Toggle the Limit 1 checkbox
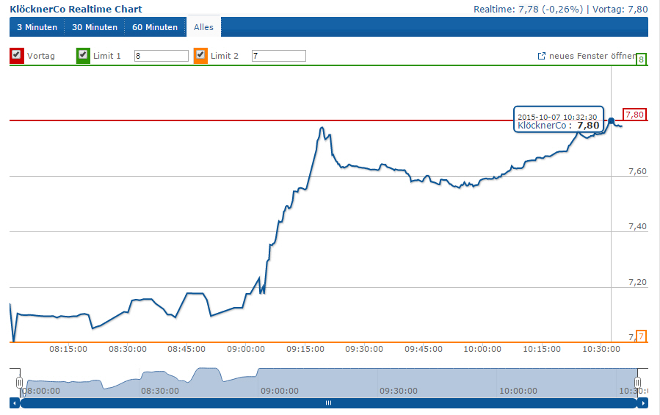The image size is (660, 415). pyautogui.click(x=83, y=55)
